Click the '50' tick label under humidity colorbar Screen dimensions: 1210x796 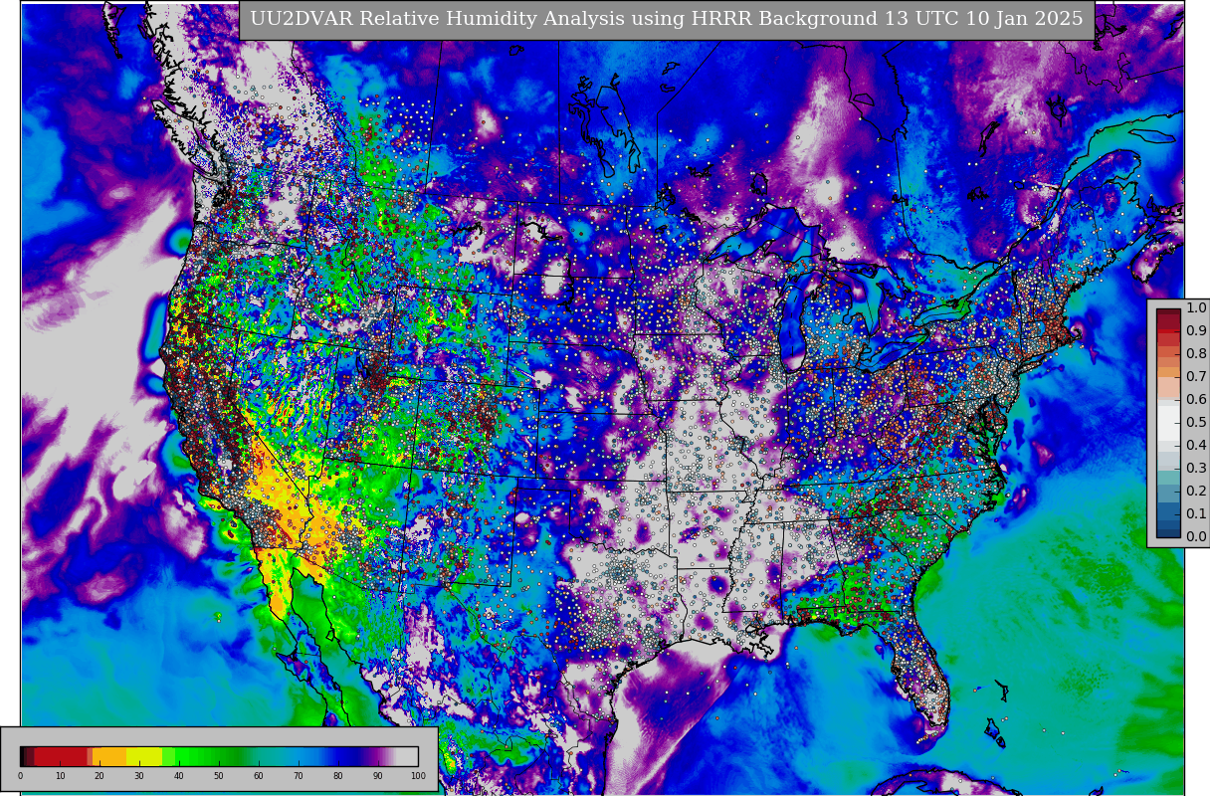[x=219, y=775]
